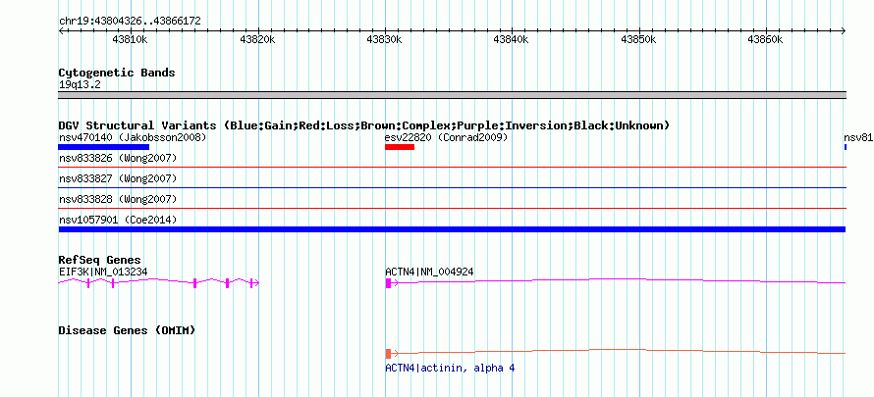
Task: Select the red nsv833826 variant line
Action: [452, 167]
